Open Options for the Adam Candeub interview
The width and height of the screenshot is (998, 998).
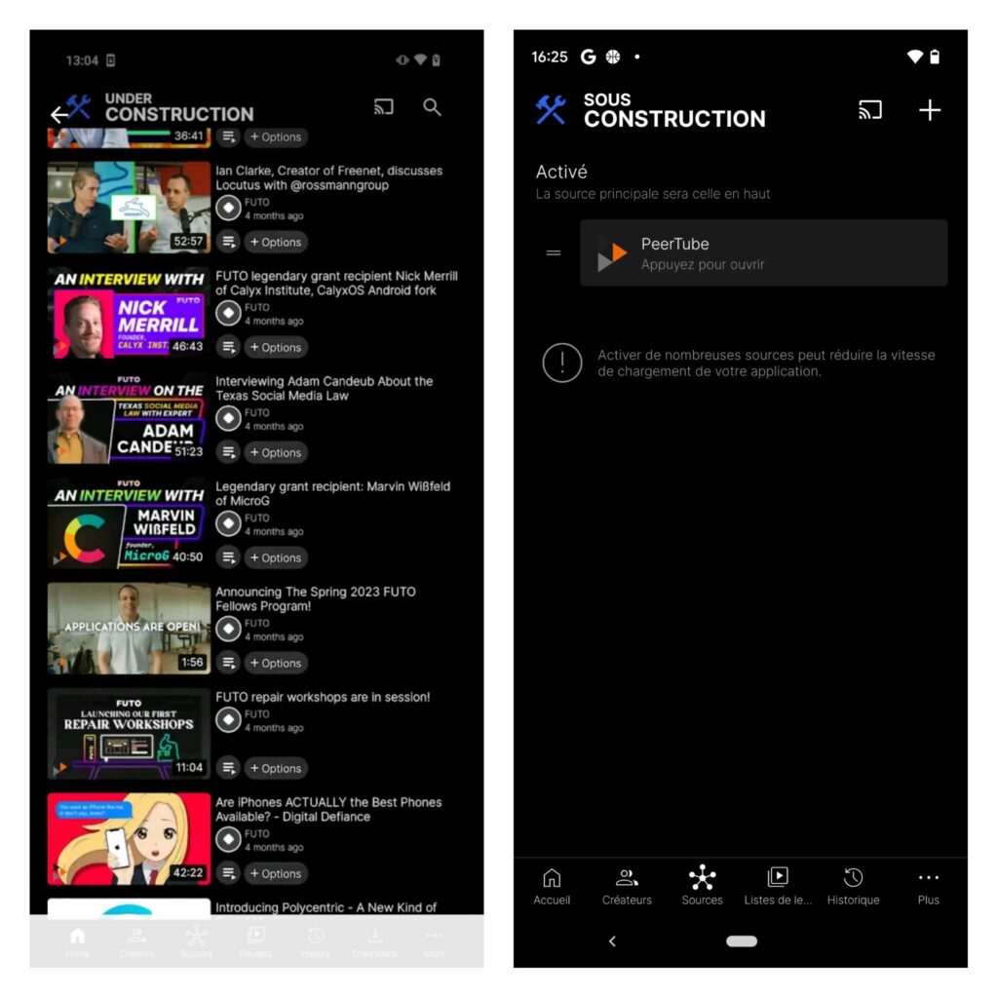[276, 452]
